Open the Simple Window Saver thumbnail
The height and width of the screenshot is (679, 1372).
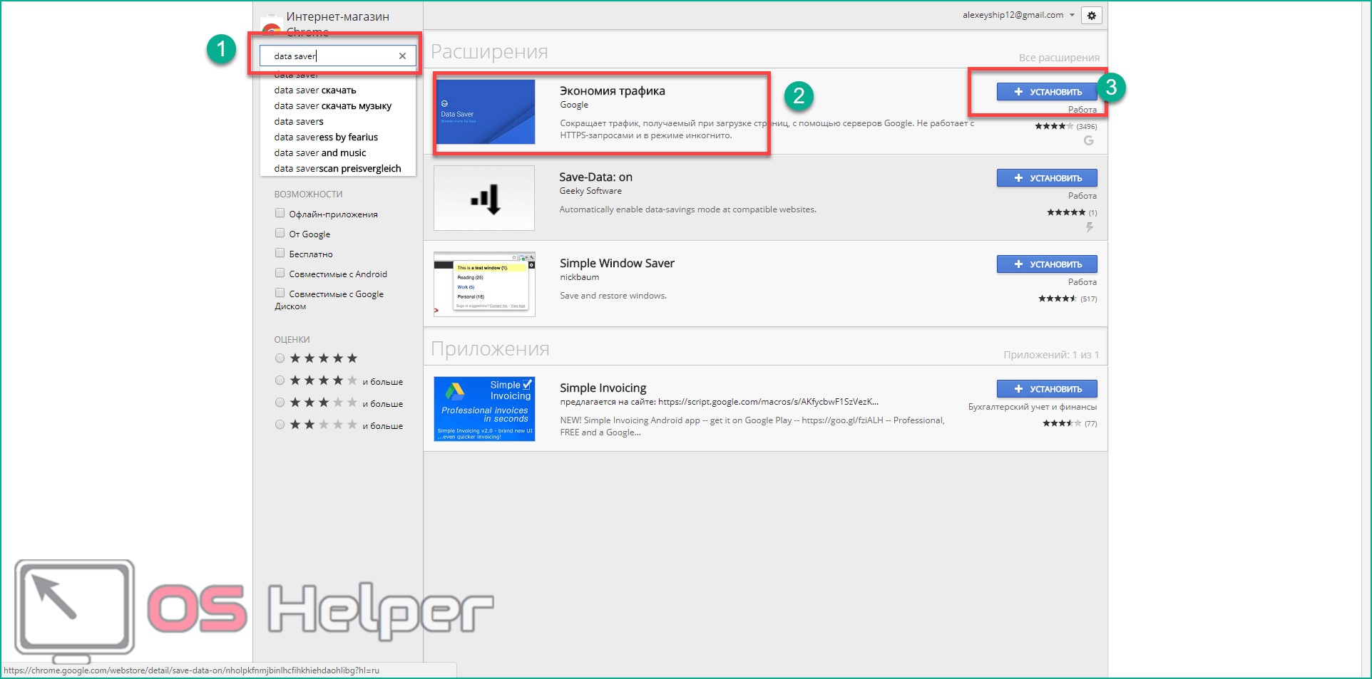484,284
